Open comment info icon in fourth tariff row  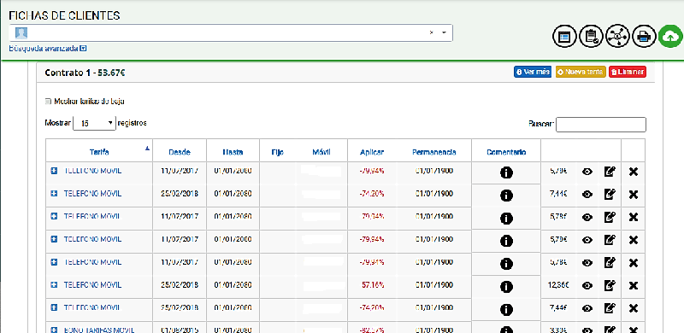tap(506, 241)
